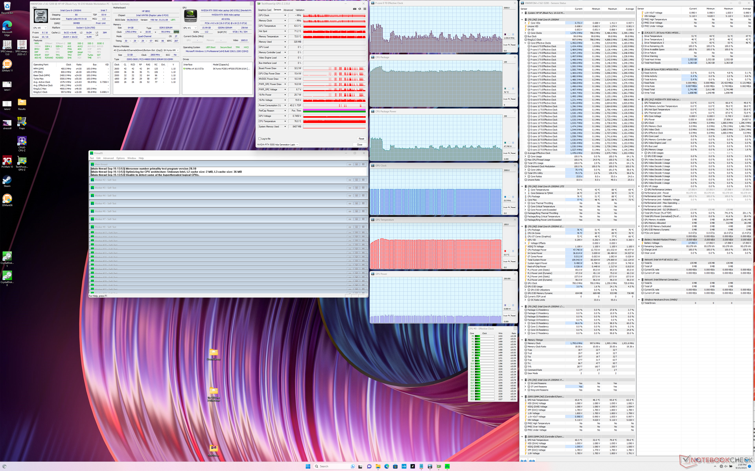This screenshot has width=755, height=471.
Task: Switch to GPU-Z Advanced tab
Action: [x=288, y=10]
